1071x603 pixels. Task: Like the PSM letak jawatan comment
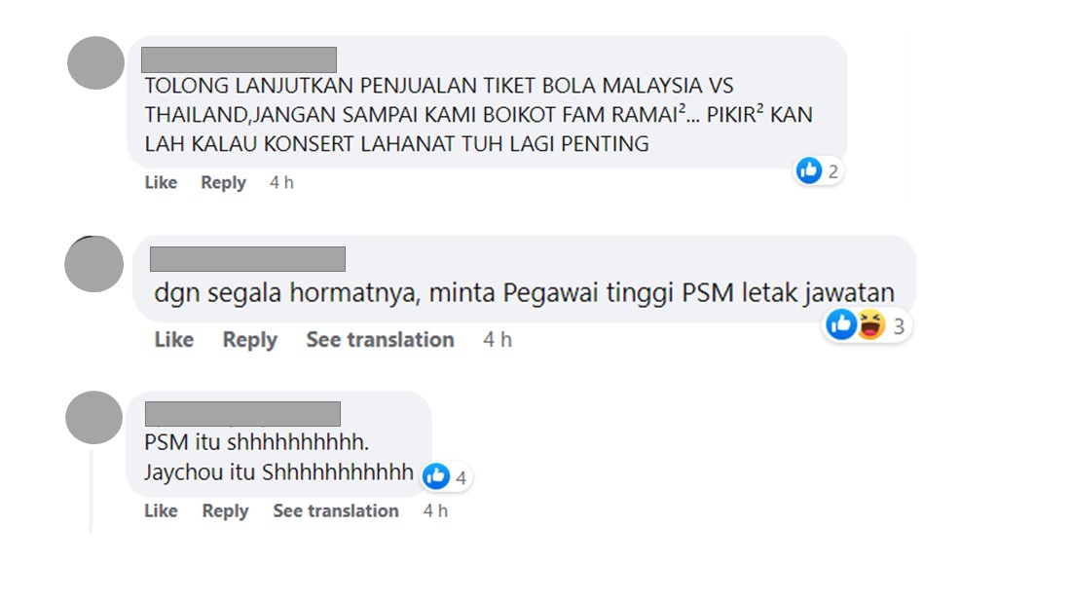coord(173,340)
